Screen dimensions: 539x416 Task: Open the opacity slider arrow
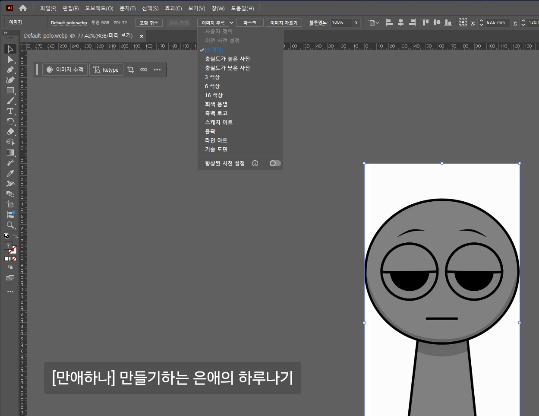pos(356,22)
